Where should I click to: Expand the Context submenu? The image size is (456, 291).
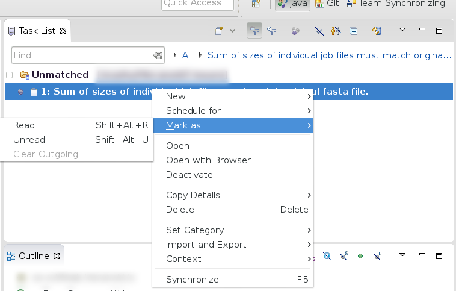[233, 259]
